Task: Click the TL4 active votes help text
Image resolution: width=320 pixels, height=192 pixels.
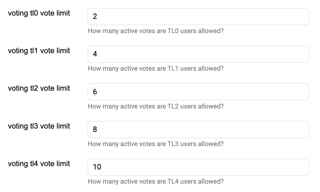Action: (156, 181)
